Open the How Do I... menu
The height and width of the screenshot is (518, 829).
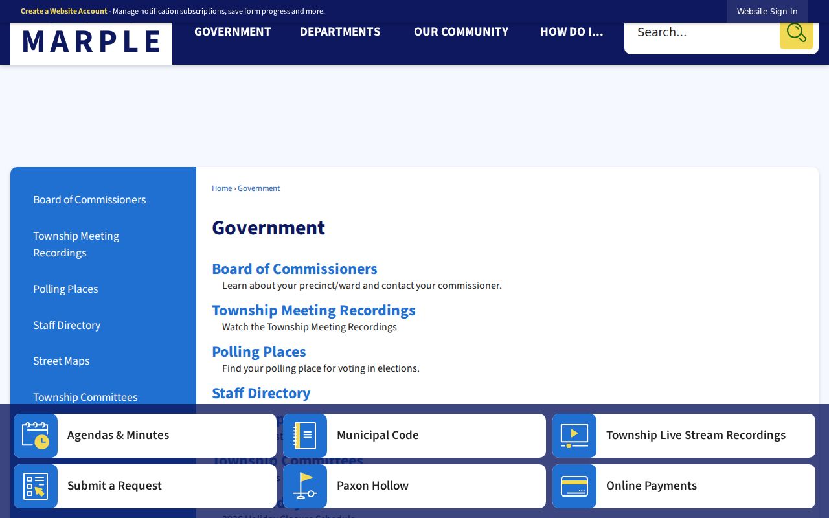pyautogui.click(x=572, y=32)
